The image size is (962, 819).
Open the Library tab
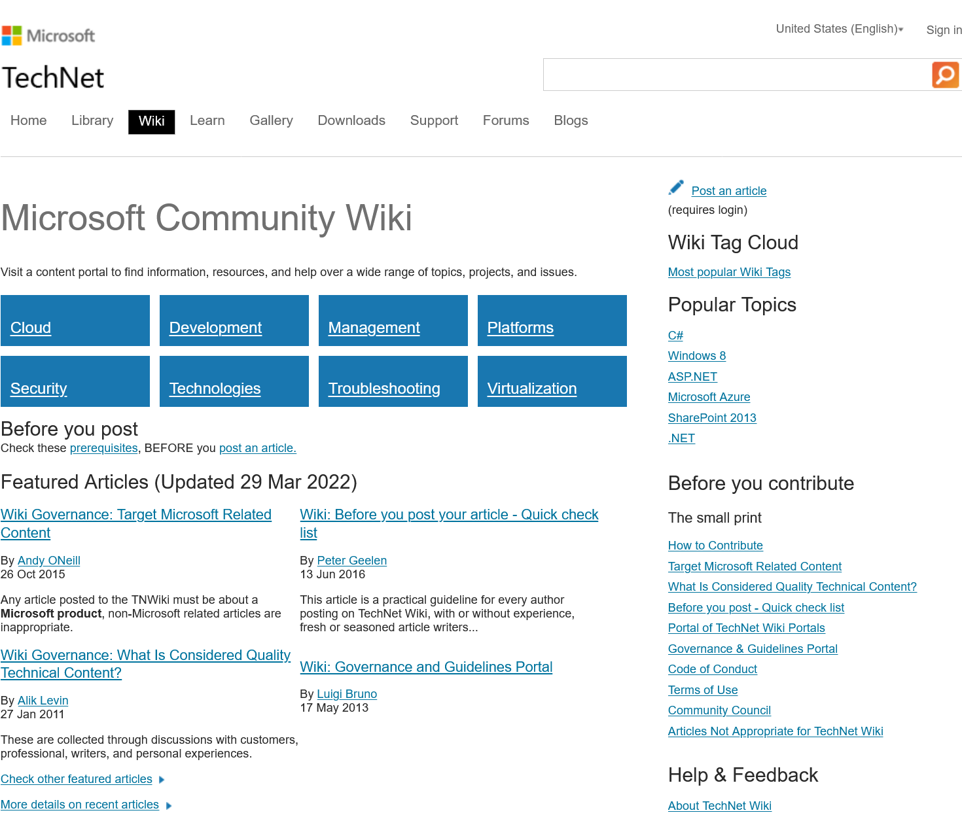pyautogui.click(x=92, y=120)
